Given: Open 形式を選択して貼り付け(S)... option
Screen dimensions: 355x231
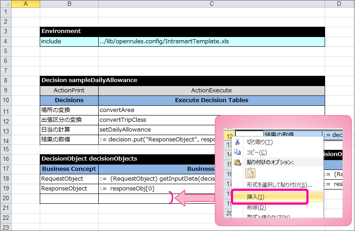Looking at the screenshot, I should click(280, 185).
